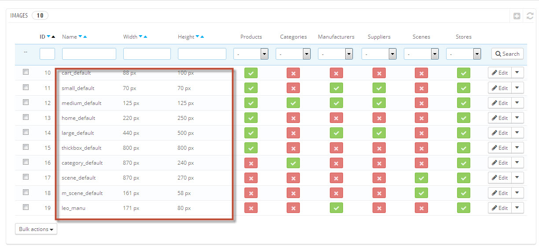Click the category_default name cell

(x=82, y=163)
